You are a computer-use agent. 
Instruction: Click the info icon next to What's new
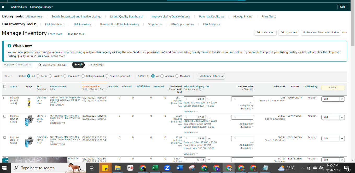click(x=9, y=46)
